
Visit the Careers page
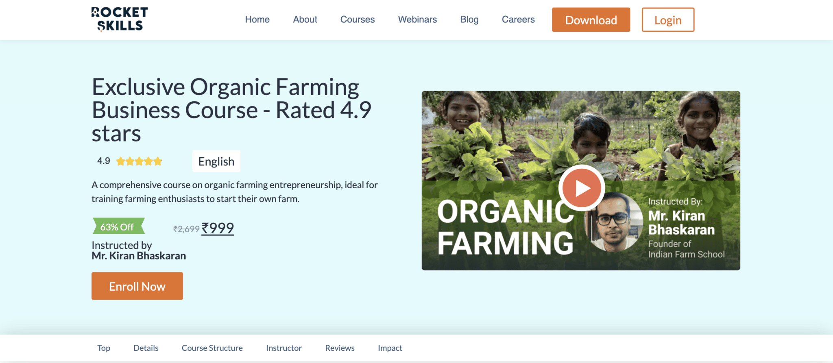518,20
